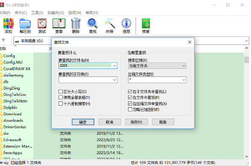Click the 信息 (Info) toolbar icon
251x166 pixels.
126,26
